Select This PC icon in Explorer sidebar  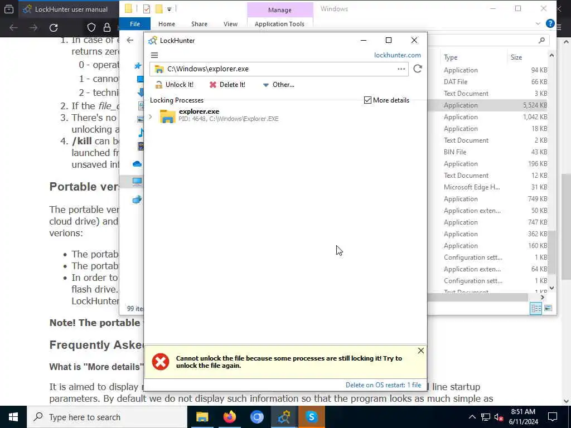pyautogui.click(x=137, y=181)
